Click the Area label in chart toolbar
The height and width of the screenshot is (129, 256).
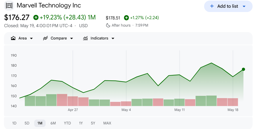(23, 38)
